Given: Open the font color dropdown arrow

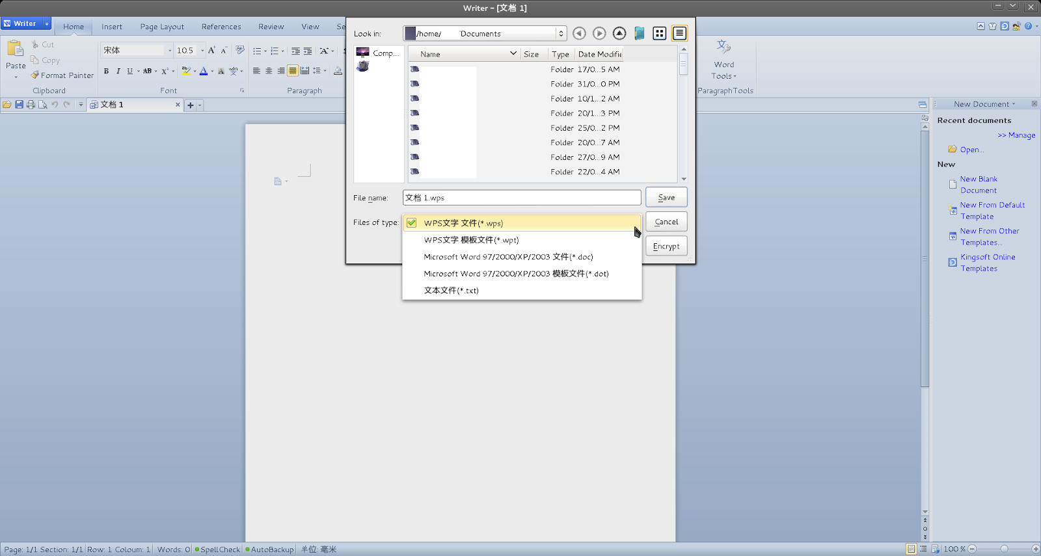Looking at the screenshot, I should [x=212, y=72].
